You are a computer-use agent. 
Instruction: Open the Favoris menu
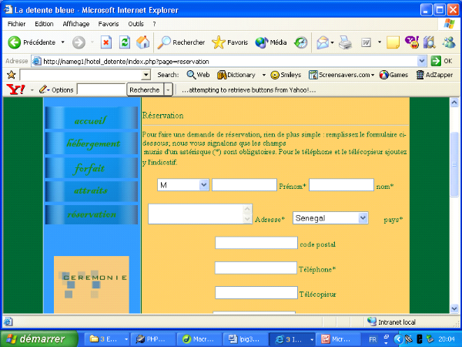[x=109, y=24]
